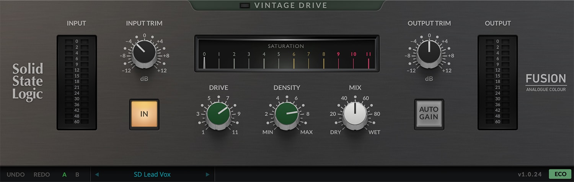The width and height of the screenshot is (574, 182).
Task: Click the green Drive knob
Action: pos(218,114)
